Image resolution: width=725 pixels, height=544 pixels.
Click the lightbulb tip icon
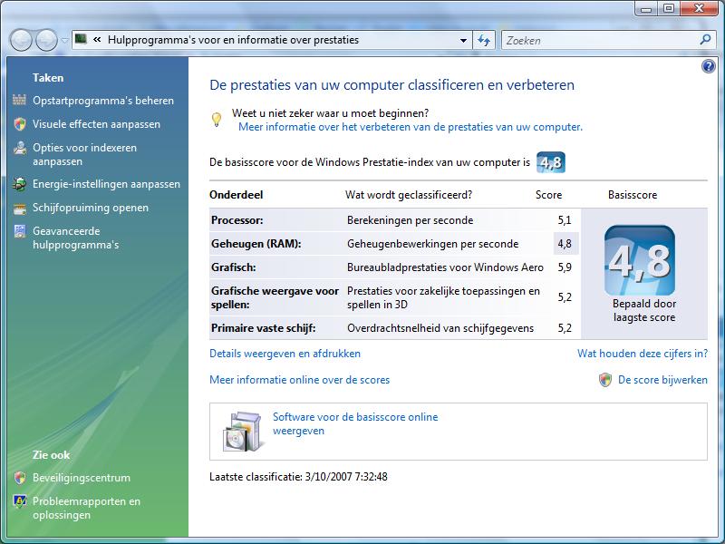pyautogui.click(x=216, y=120)
